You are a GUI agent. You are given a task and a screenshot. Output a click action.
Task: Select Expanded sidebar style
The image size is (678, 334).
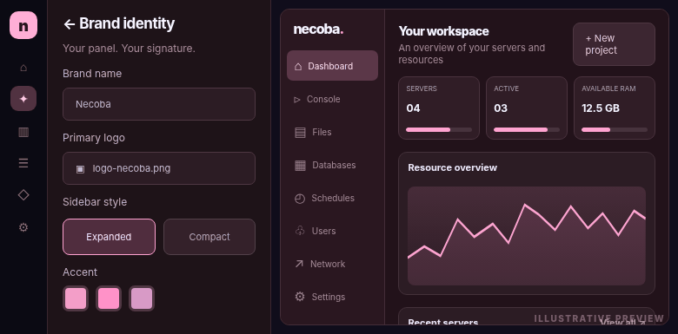(109, 237)
